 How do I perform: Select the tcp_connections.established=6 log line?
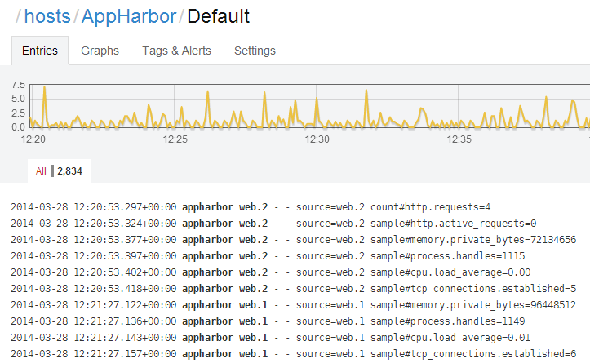(x=294, y=354)
